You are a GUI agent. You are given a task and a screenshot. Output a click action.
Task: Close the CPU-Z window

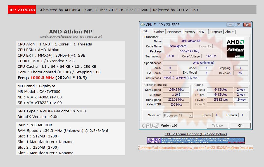coord(247,25)
